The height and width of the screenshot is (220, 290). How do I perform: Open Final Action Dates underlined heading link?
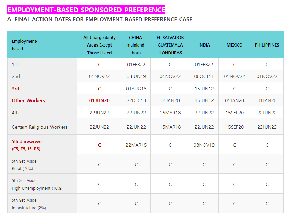pos(103,19)
